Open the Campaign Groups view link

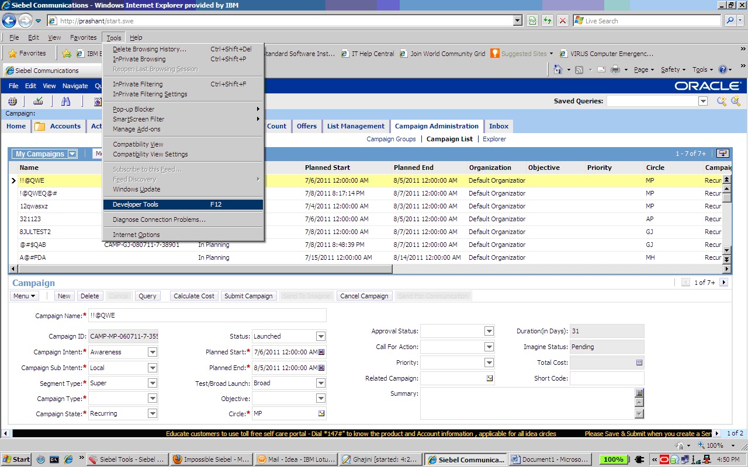[x=391, y=139]
